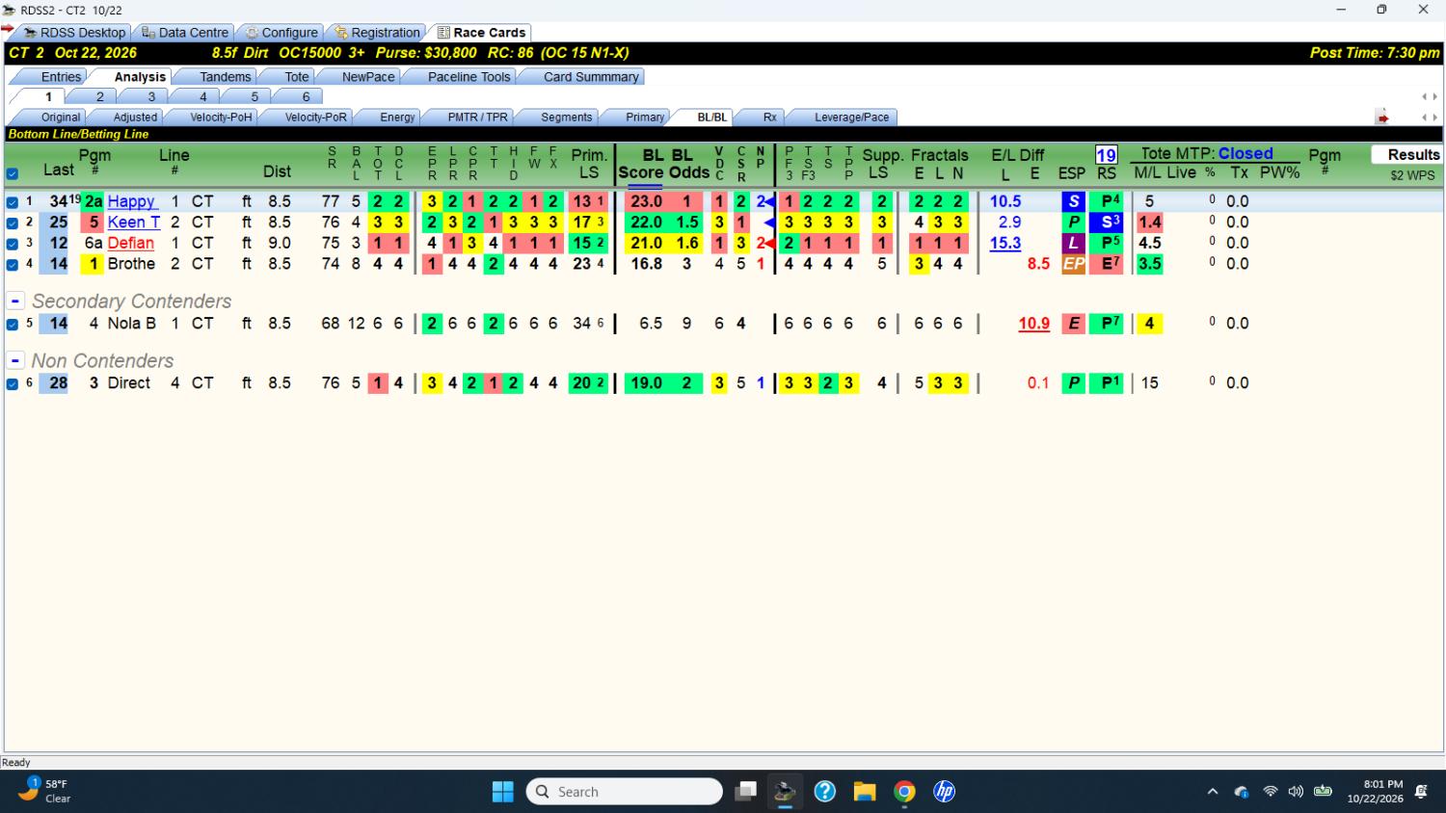Open the Defian horse name link
This screenshot has width=1446, height=813.
pyautogui.click(x=131, y=244)
